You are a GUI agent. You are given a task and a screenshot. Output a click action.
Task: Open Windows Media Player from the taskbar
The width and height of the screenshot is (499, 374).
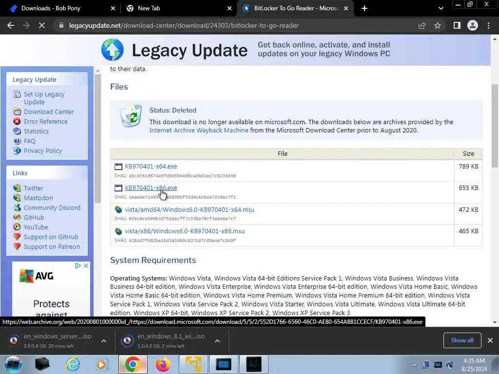[102, 364]
